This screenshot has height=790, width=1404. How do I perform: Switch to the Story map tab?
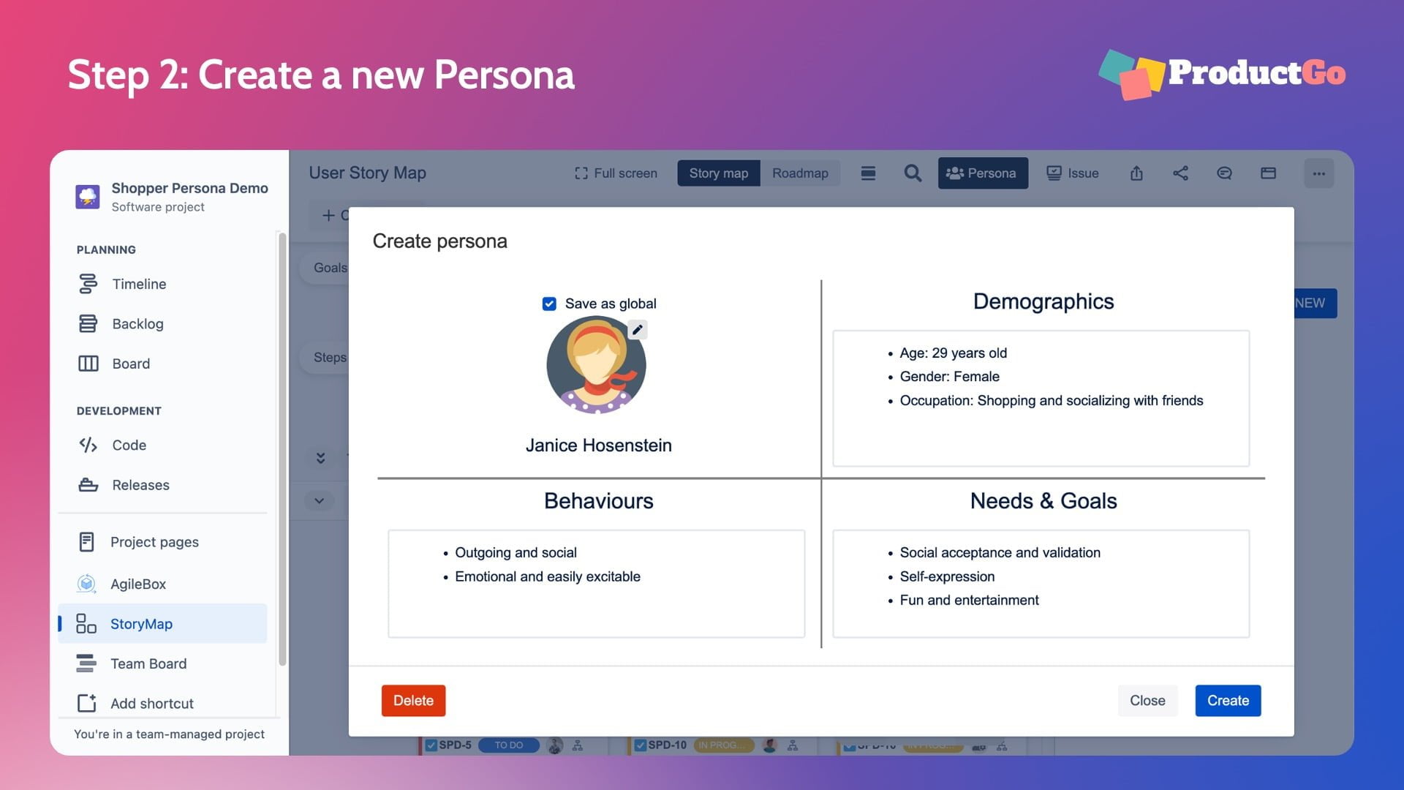(718, 173)
